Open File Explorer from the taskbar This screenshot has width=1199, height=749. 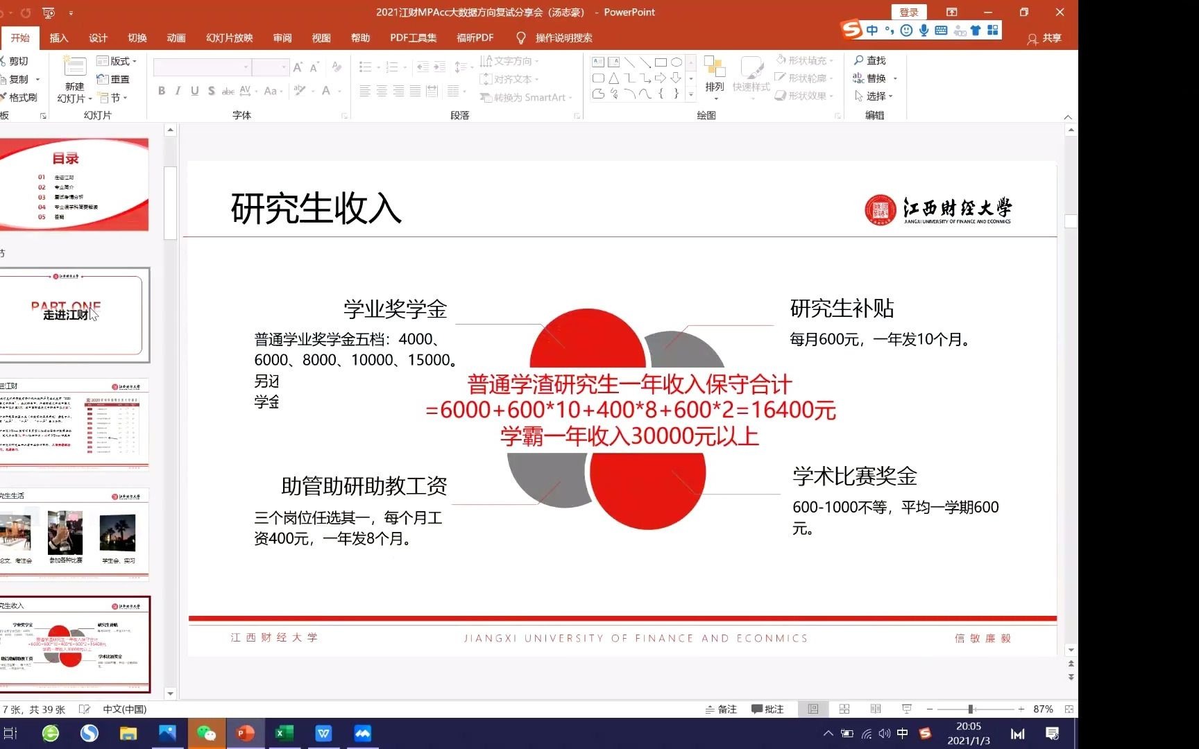(x=128, y=733)
